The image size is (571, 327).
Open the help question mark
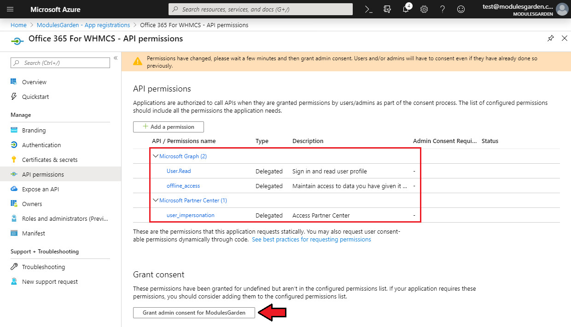(443, 9)
